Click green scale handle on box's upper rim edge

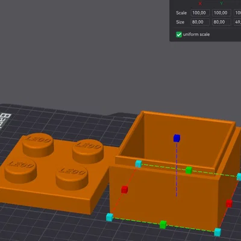(189, 170)
